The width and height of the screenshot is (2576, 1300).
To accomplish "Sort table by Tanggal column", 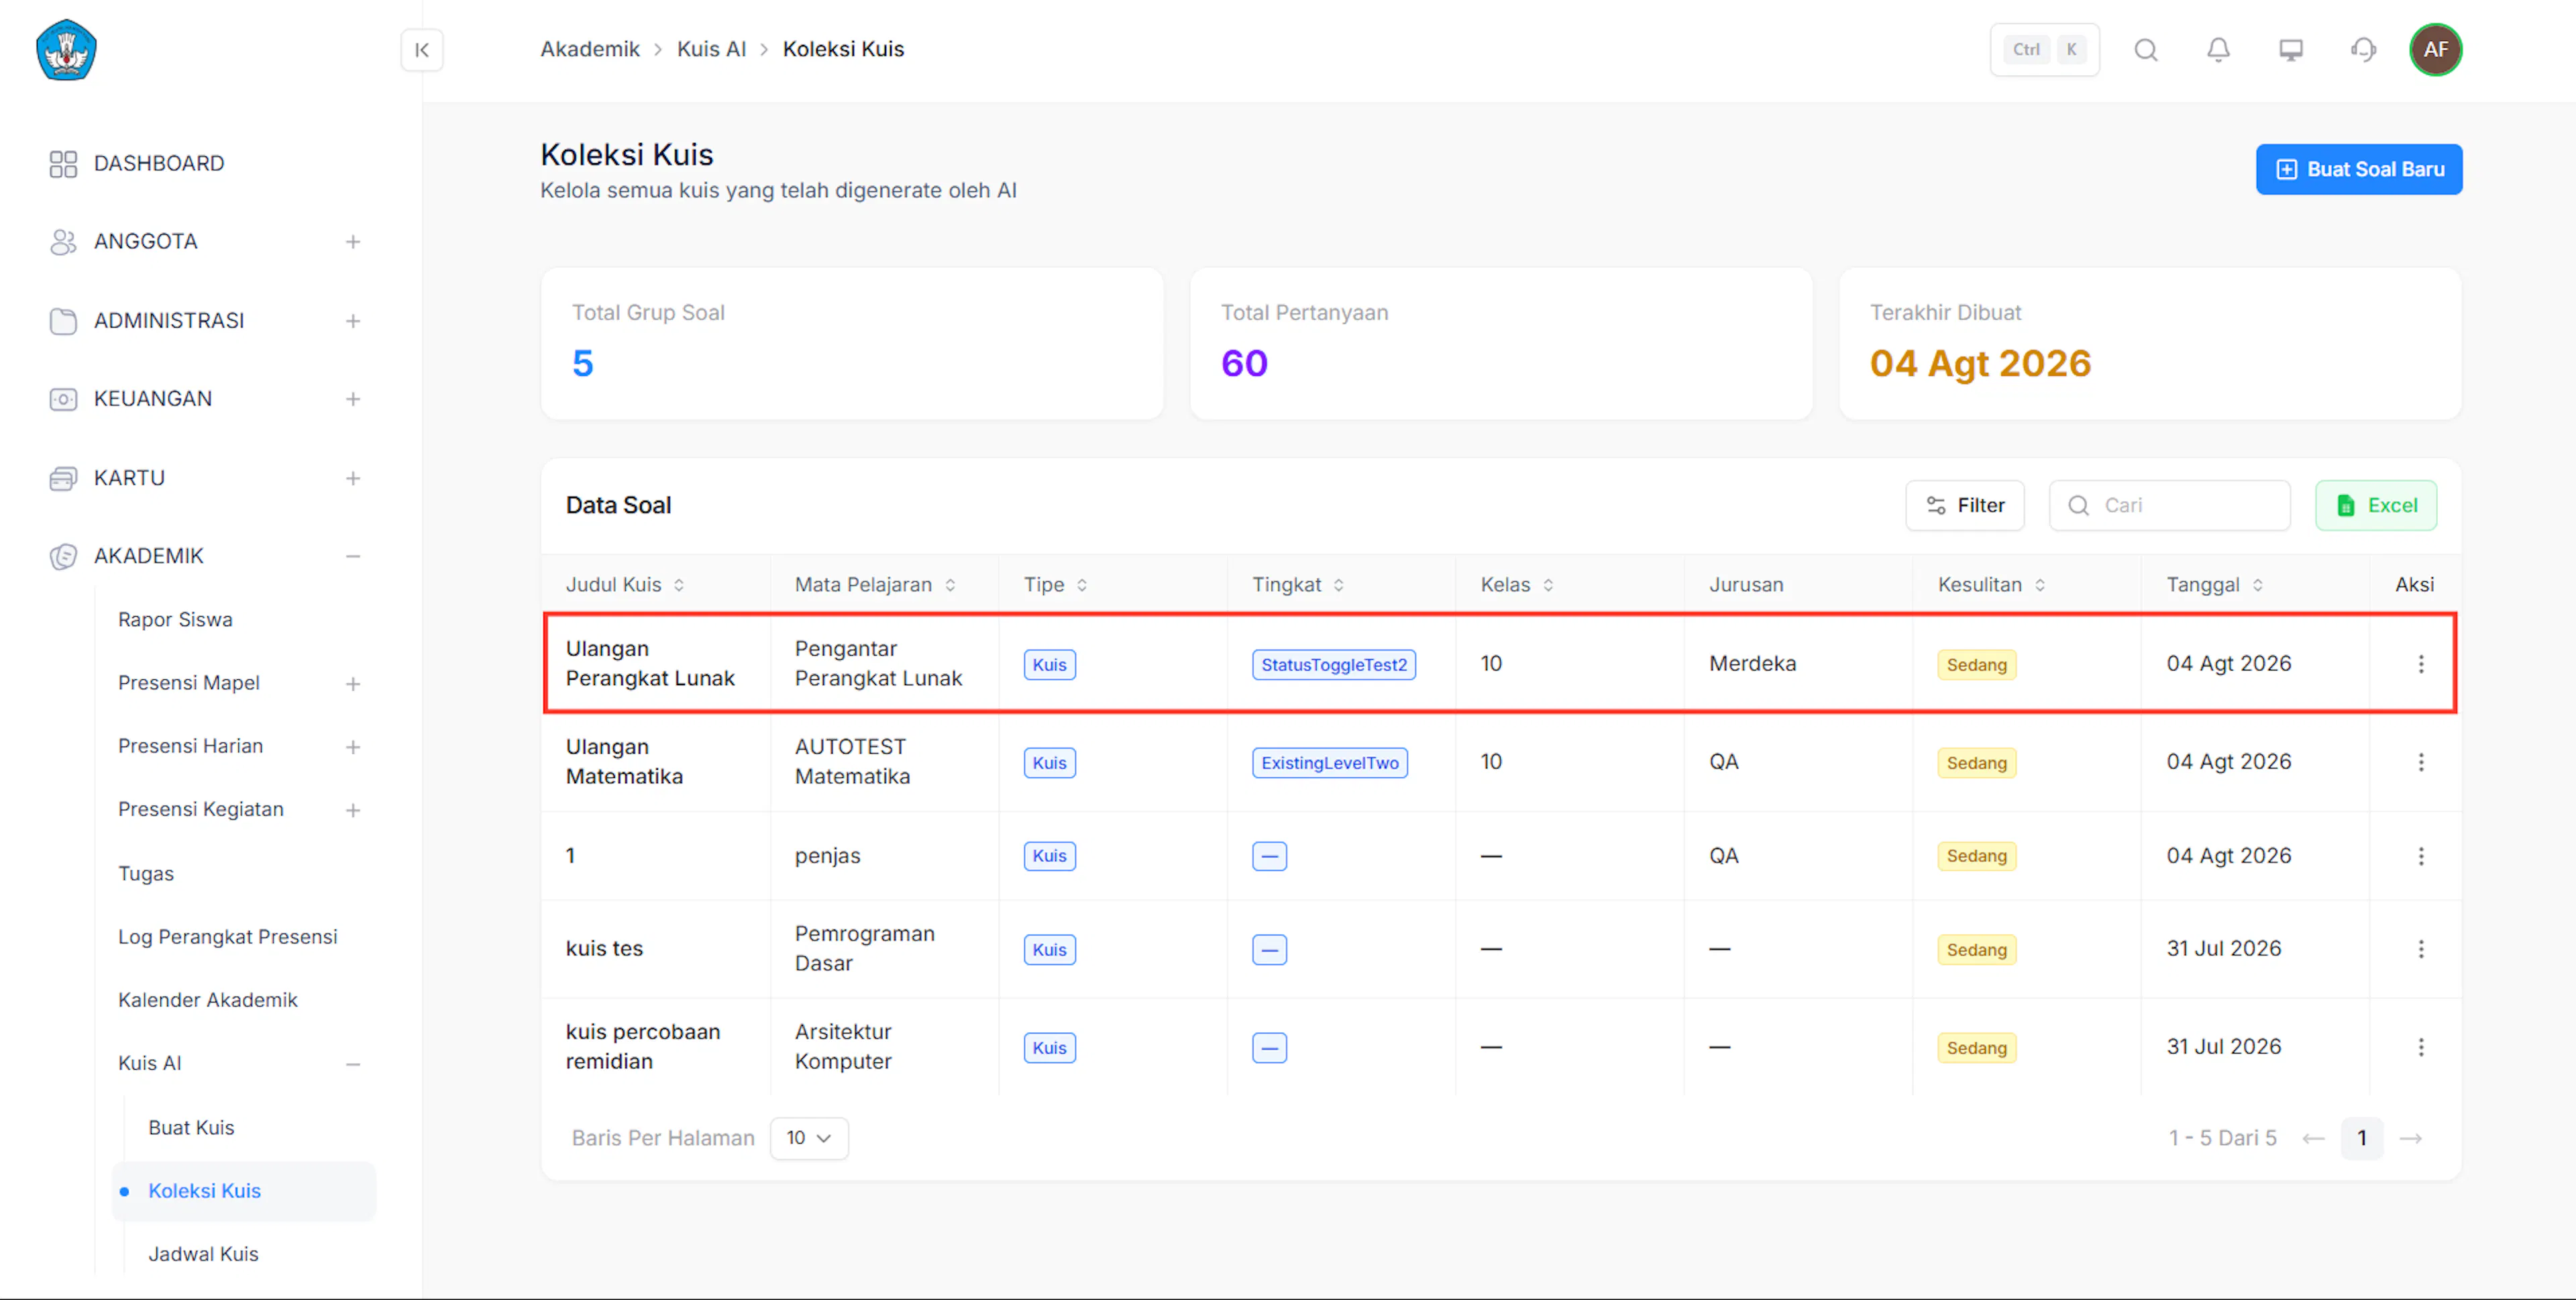I will coord(2214,585).
